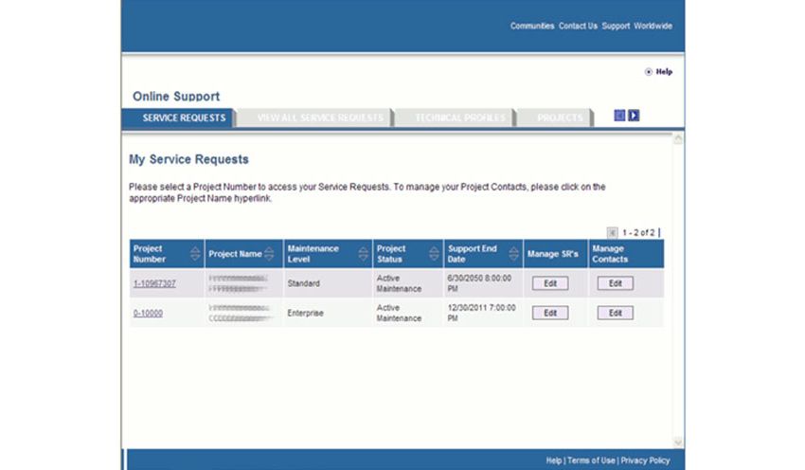
Task: Open project number 1-10967307
Action: (153, 283)
